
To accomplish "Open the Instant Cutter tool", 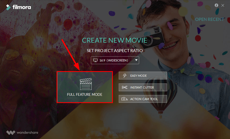I will pyautogui.click(x=143, y=87).
